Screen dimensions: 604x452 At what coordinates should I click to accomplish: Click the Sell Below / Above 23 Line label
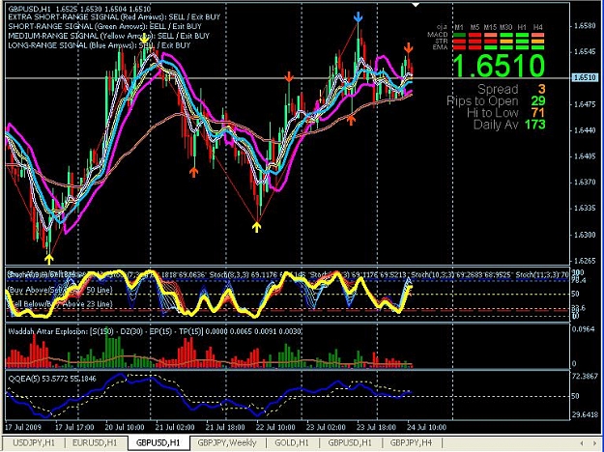tap(60, 304)
